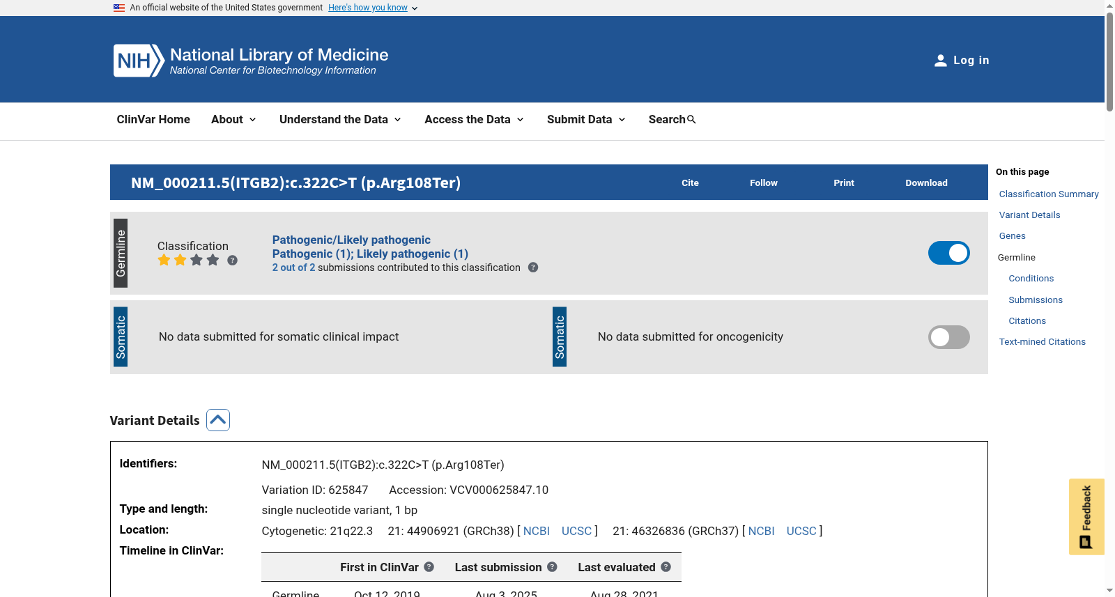Viewport: 1115px width, 597px height.
Task: Click the Feedback tab icon
Action: [x=1086, y=542]
